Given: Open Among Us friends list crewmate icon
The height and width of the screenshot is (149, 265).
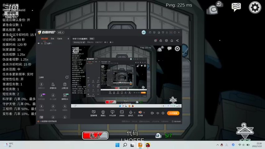Looking at the screenshot, I should tap(214, 8).
